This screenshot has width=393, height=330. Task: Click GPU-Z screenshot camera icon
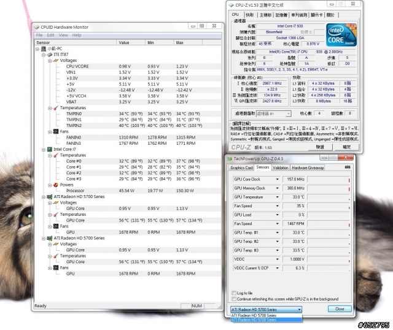click(x=348, y=167)
